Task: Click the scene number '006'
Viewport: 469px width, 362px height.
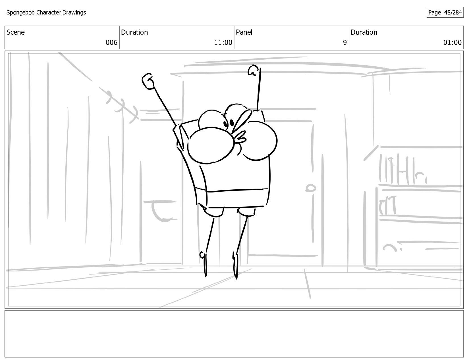Action: click(111, 43)
